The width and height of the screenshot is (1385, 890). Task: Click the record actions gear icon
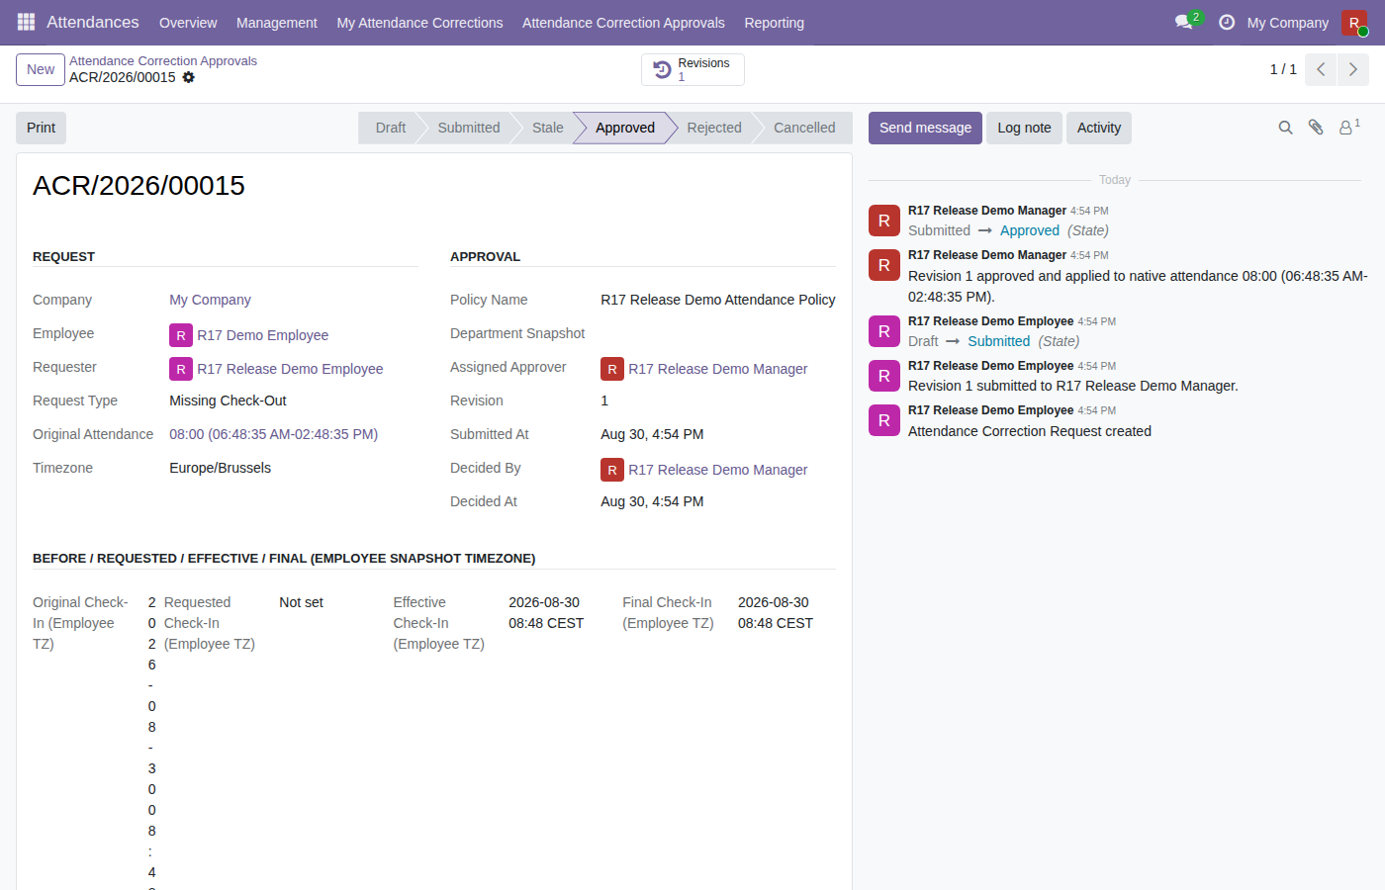pyautogui.click(x=189, y=77)
